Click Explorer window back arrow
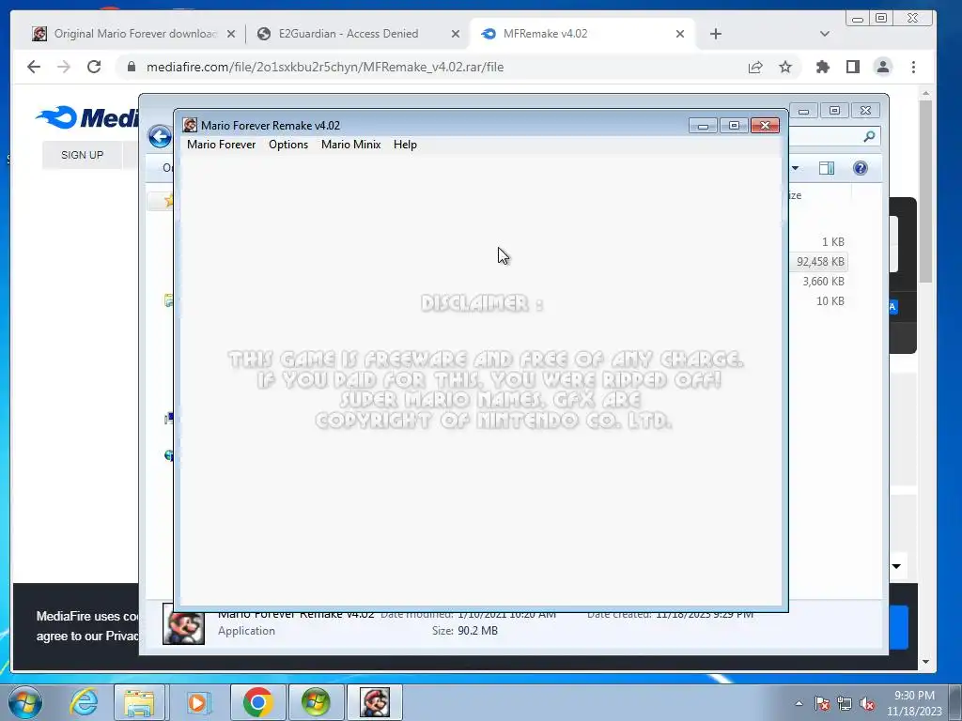The height and width of the screenshot is (721, 962). (160, 136)
